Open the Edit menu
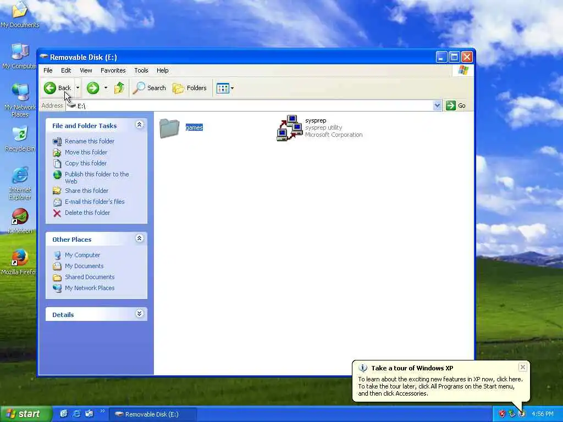The height and width of the screenshot is (422, 563). (66, 70)
